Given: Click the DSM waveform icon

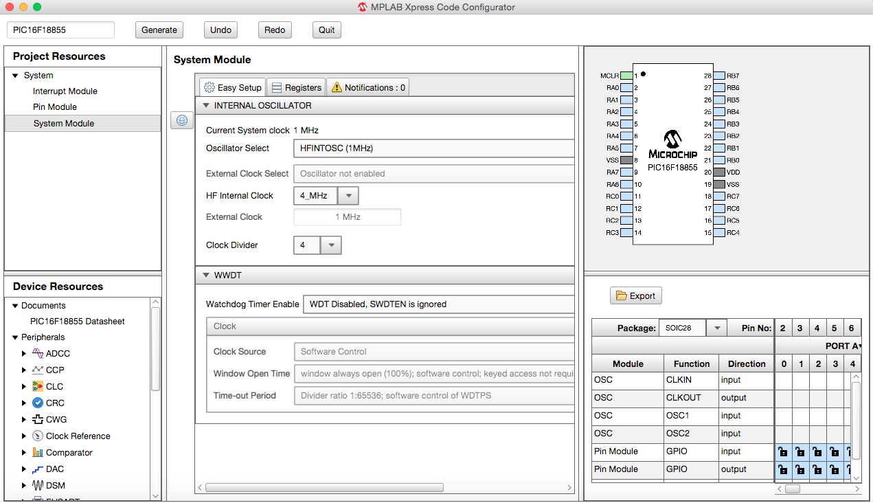Looking at the screenshot, I should [39, 485].
